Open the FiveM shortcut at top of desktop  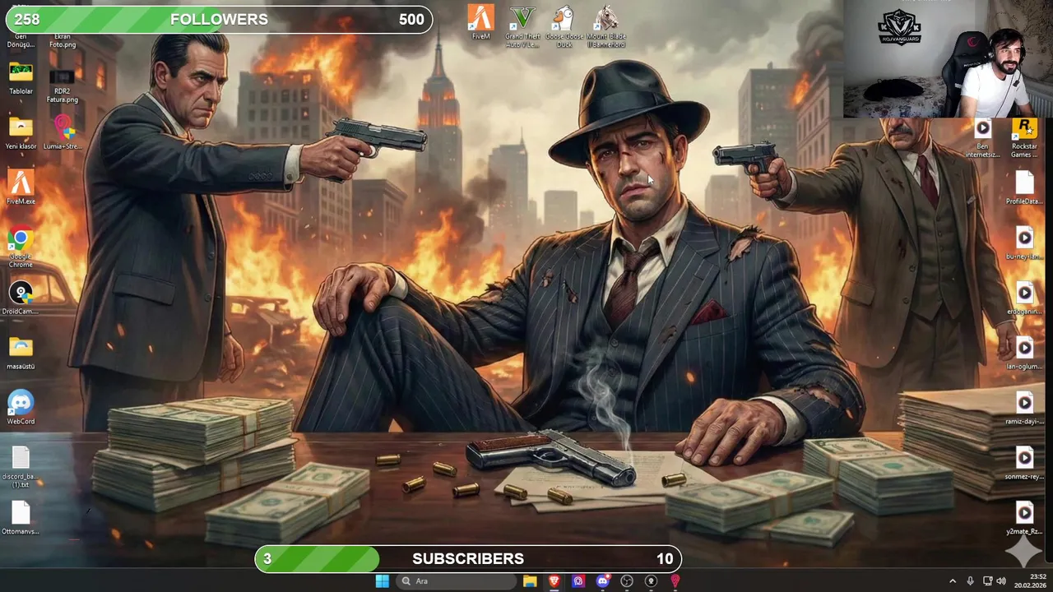(x=481, y=22)
